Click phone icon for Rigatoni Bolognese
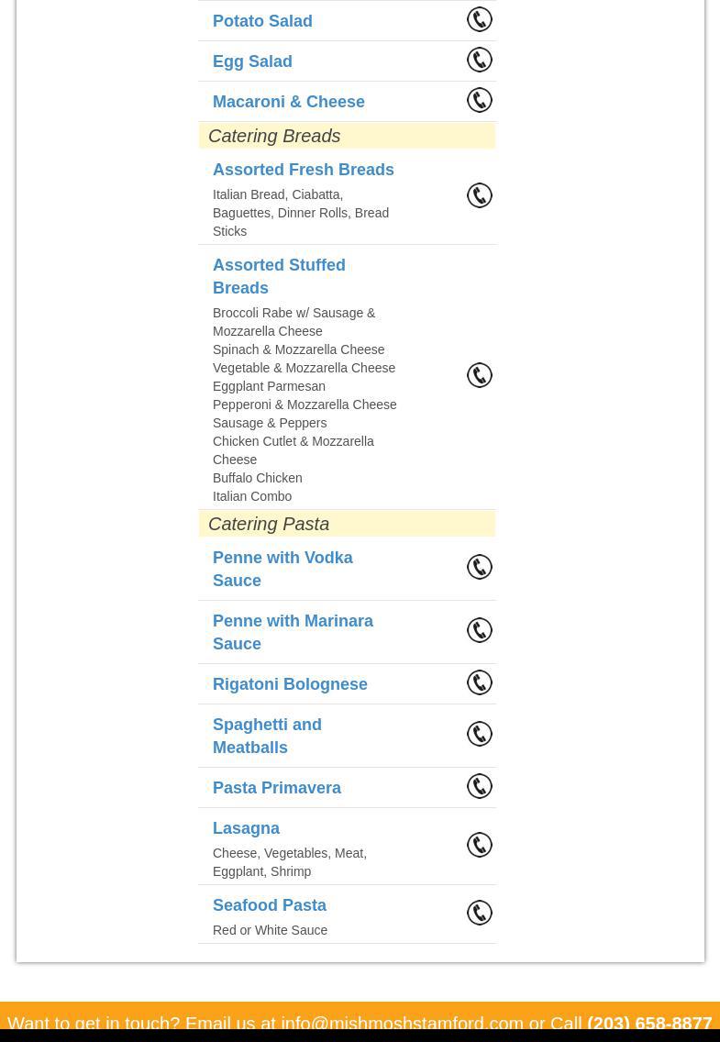The width and height of the screenshot is (720, 1042). [480, 682]
